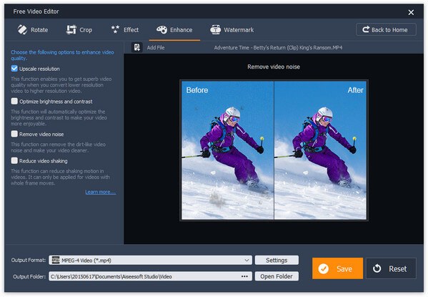Check the Remove video noise option
This screenshot has width=428, height=297.
(x=14, y=134)
